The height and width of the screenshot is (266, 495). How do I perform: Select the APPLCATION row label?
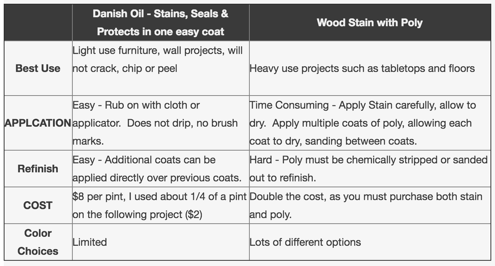[38, 123]
